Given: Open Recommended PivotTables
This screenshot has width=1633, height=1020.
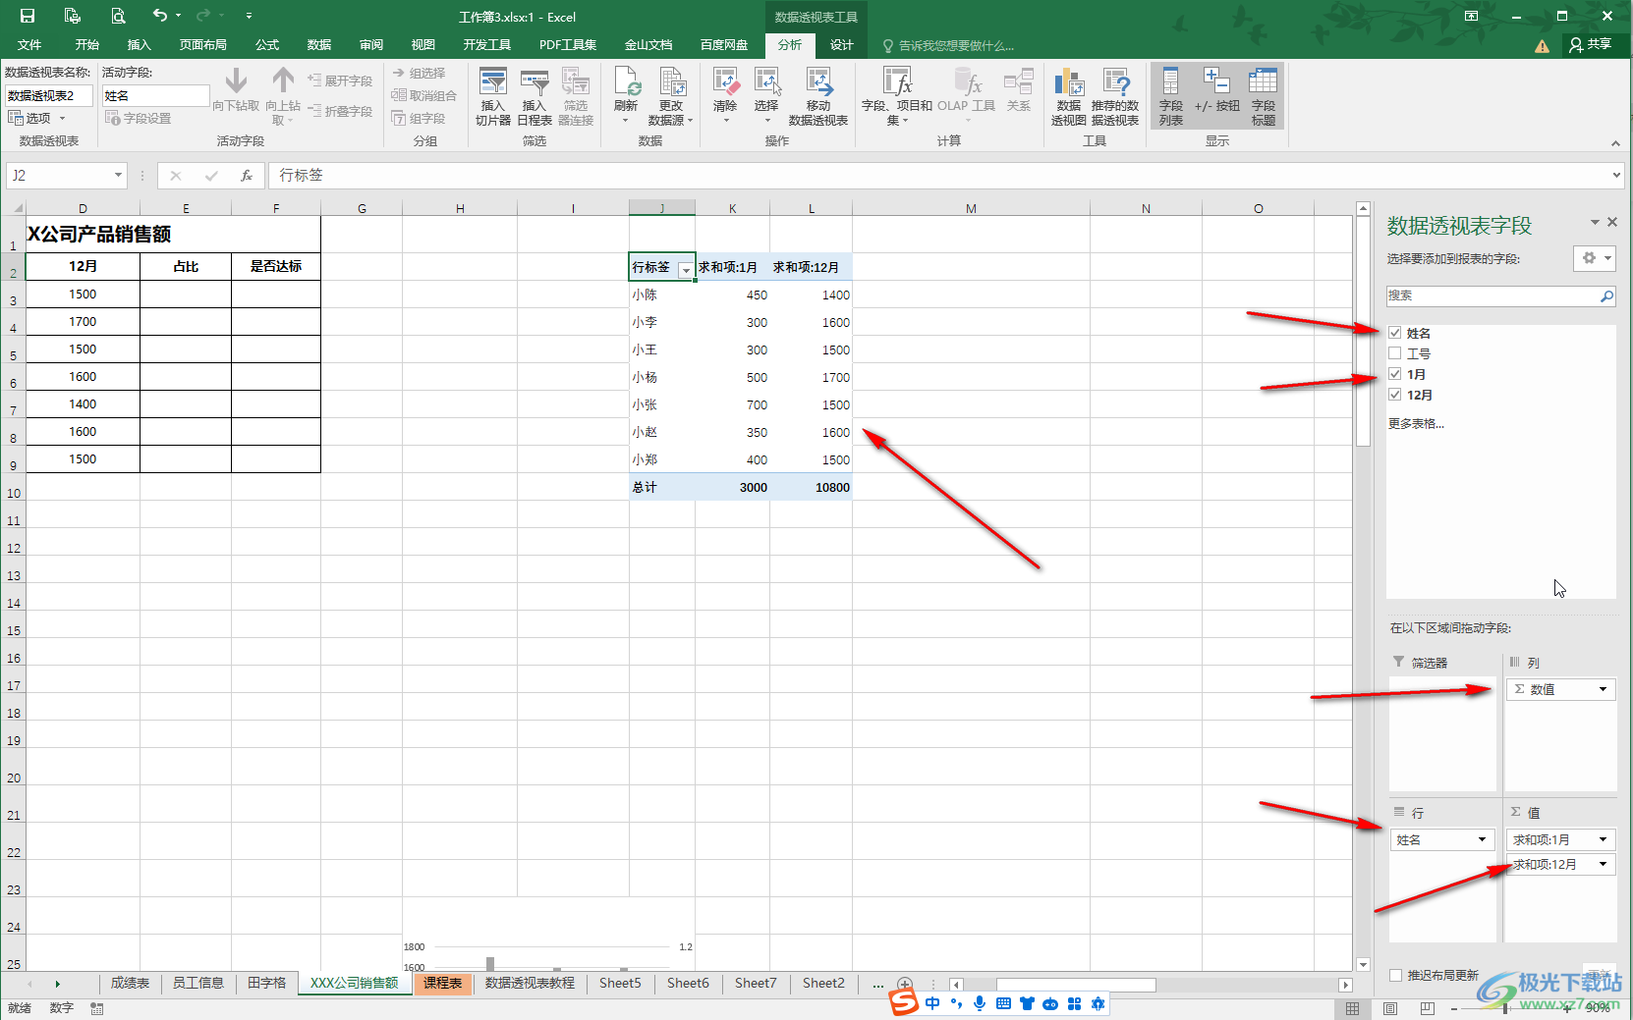Looking at the screenshot, I should click(1115, 96).
